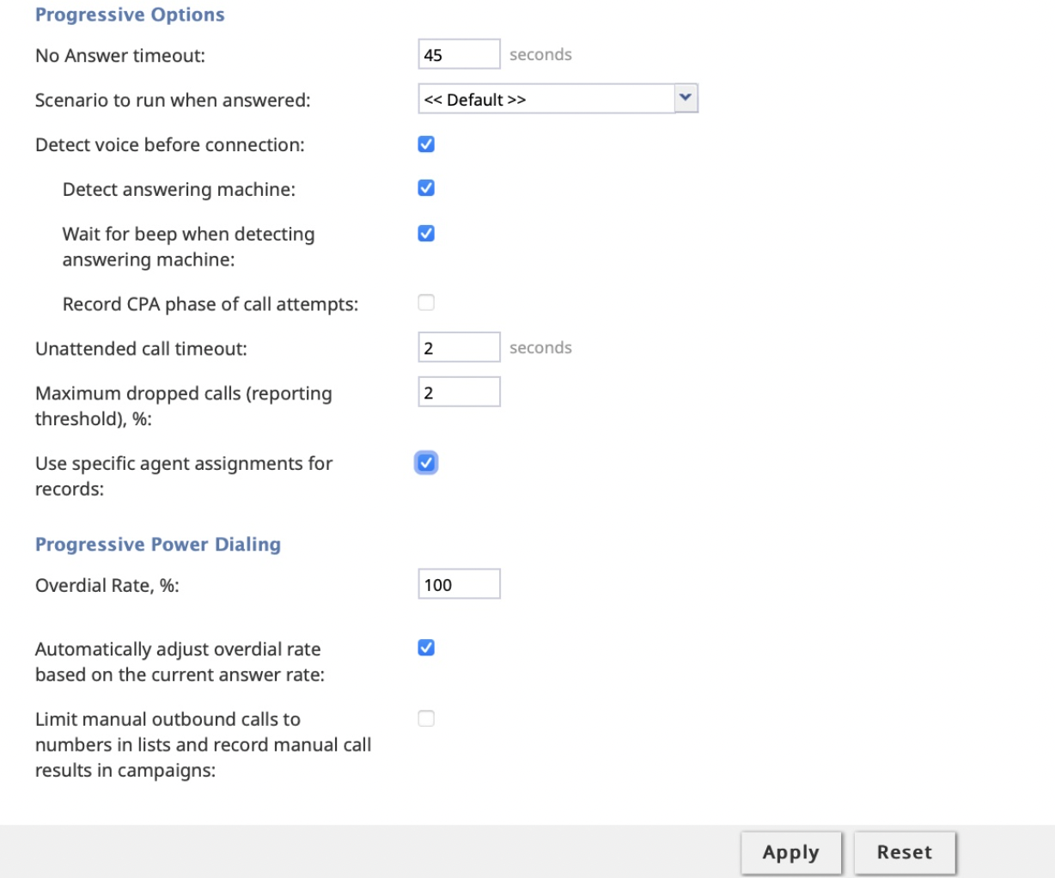Click the Reset button
This screenshot has width=1055, height=878.
click(904, 852)
